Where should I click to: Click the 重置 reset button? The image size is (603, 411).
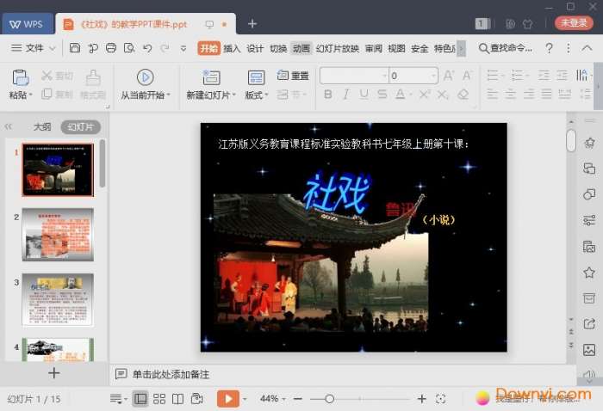pos(293,76)
